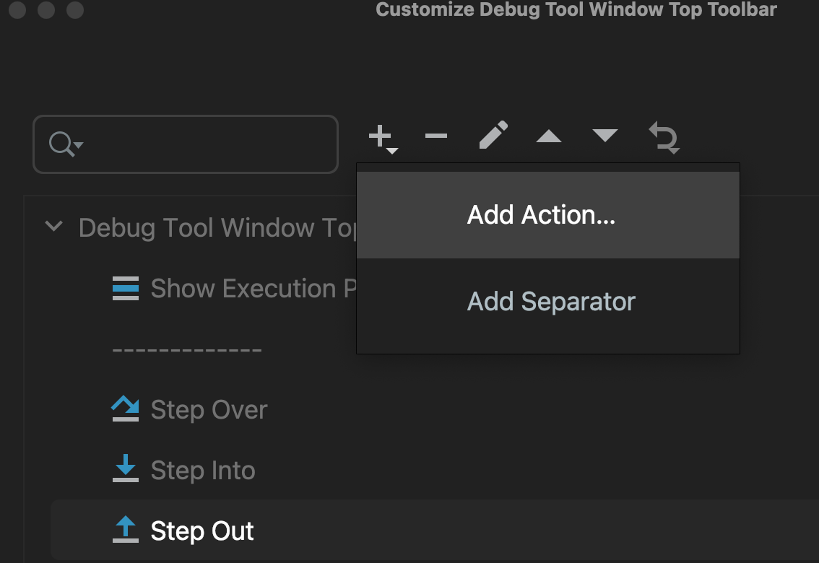This screenshot has width=819, height=563.
Task: Select the Step Into tree entry
Action: (203, 470)
